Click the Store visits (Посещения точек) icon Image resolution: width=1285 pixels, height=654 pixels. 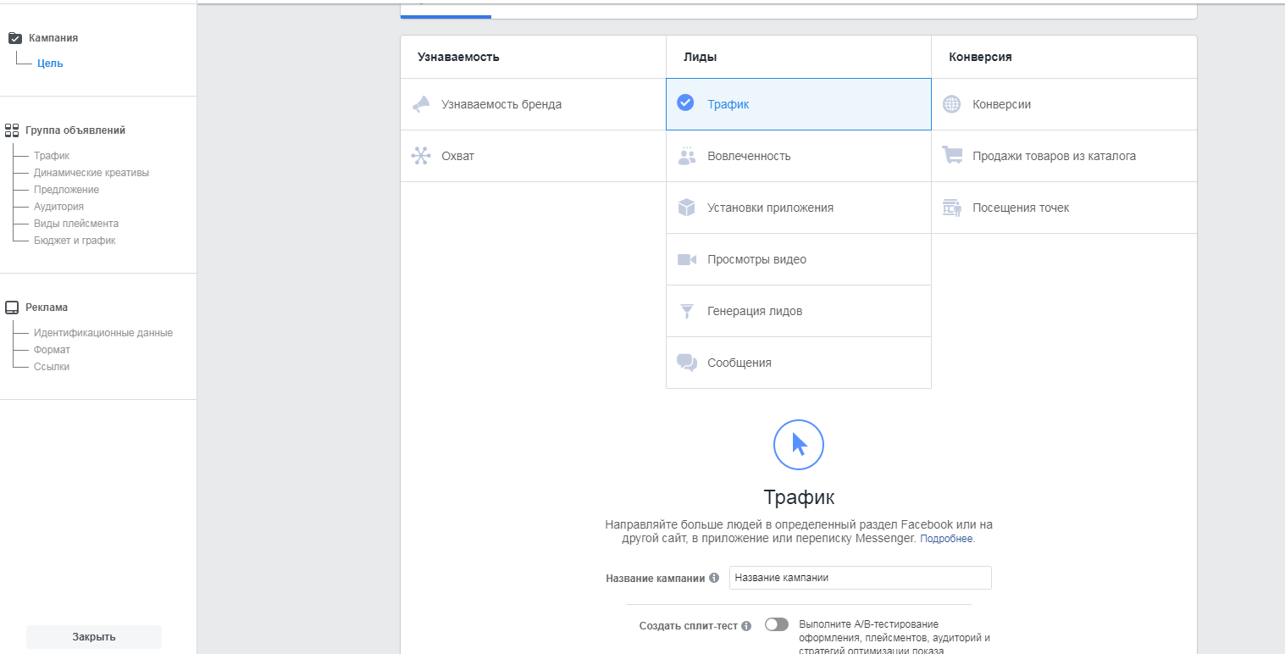click(952, 208)
